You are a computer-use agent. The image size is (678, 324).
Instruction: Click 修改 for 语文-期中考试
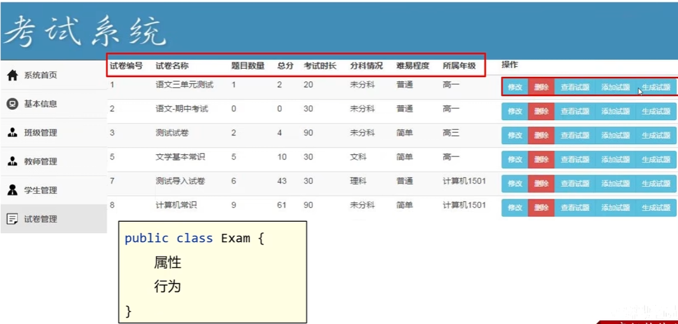coord(515,111)
